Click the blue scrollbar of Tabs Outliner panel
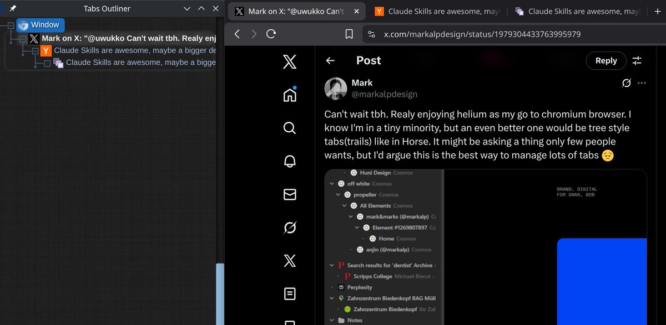 [x=220, y=293]
